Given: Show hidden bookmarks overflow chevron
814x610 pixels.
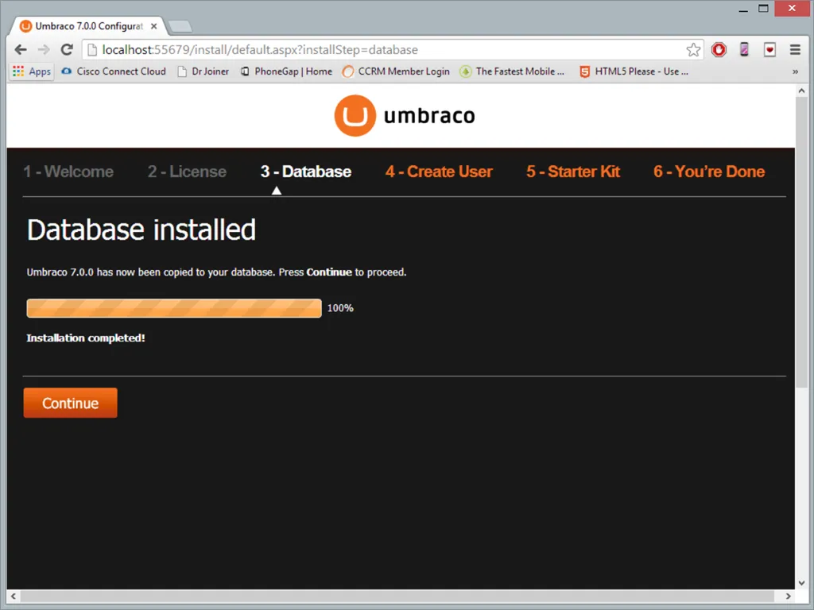Looking at the screenshot, I should click(x=795, y=71).
